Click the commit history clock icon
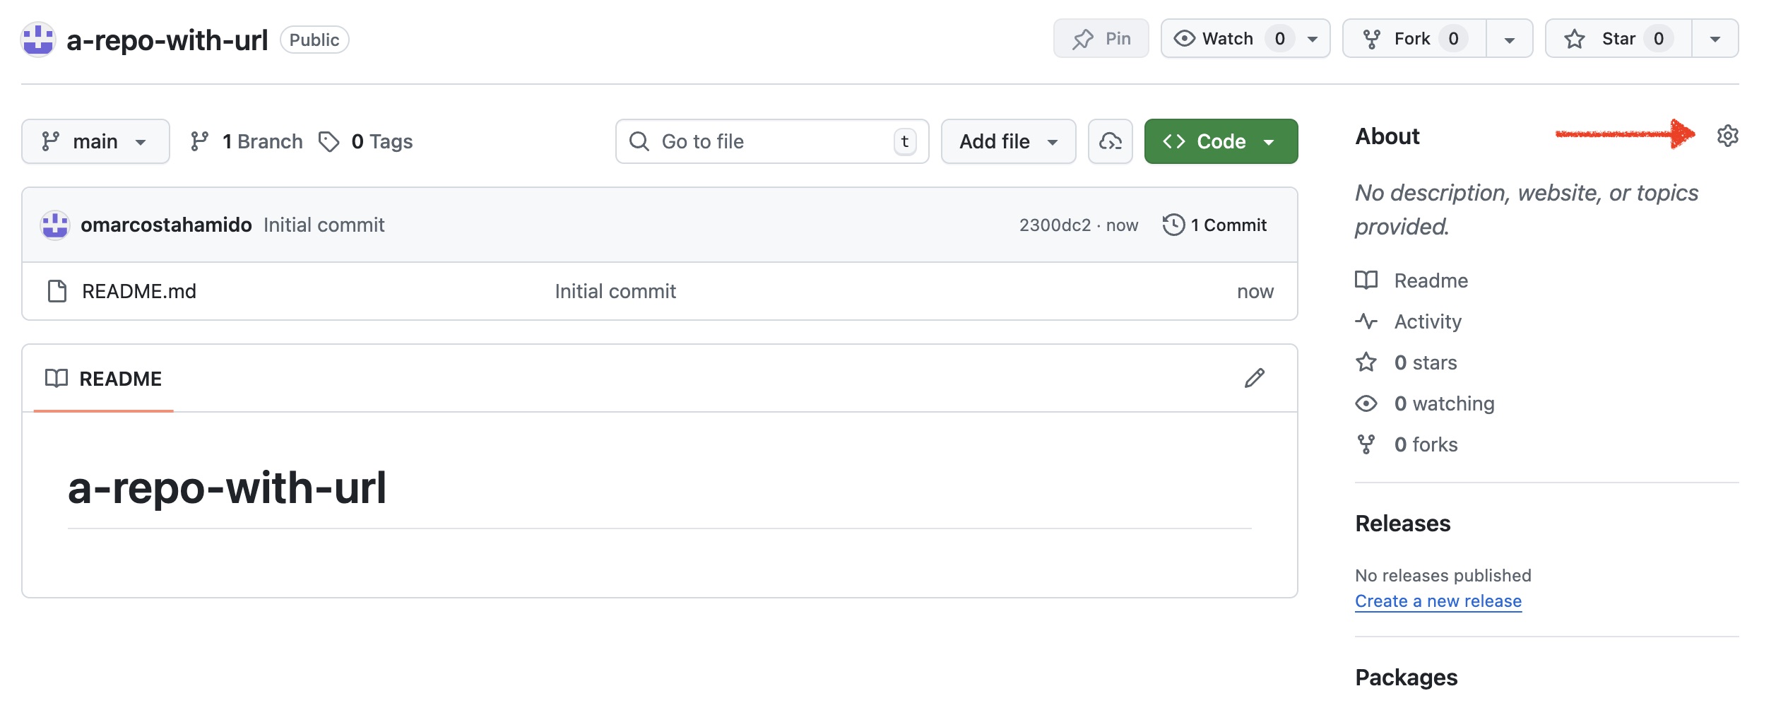Image resolution: width=1776 pixels, height=715 pixels. tap(1173, 225)
